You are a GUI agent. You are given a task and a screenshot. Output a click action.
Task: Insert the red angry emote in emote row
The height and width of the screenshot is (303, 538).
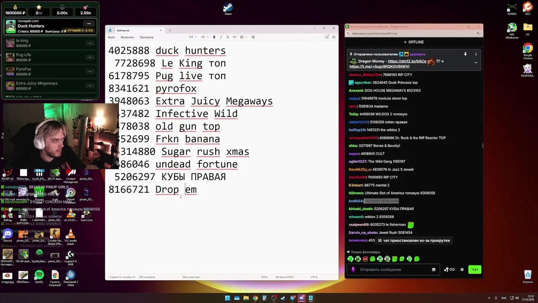pos(365,259)
